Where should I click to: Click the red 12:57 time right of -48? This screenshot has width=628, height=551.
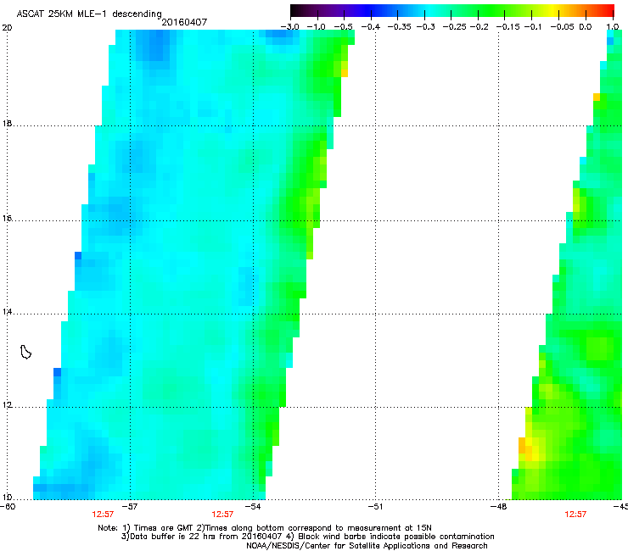tap(575, 515)
